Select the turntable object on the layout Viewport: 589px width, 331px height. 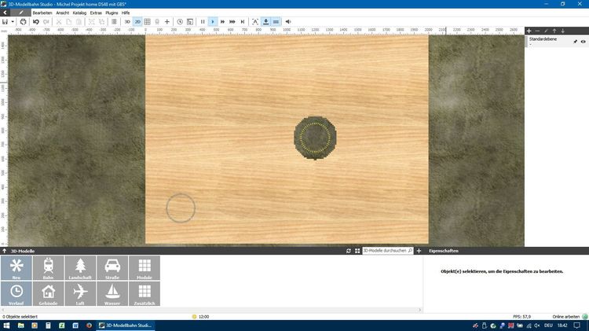315,138
